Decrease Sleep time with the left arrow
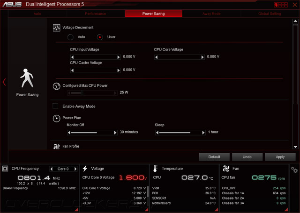Image resolution: width=300 pixels, height=213 pixels. [157, 133]
